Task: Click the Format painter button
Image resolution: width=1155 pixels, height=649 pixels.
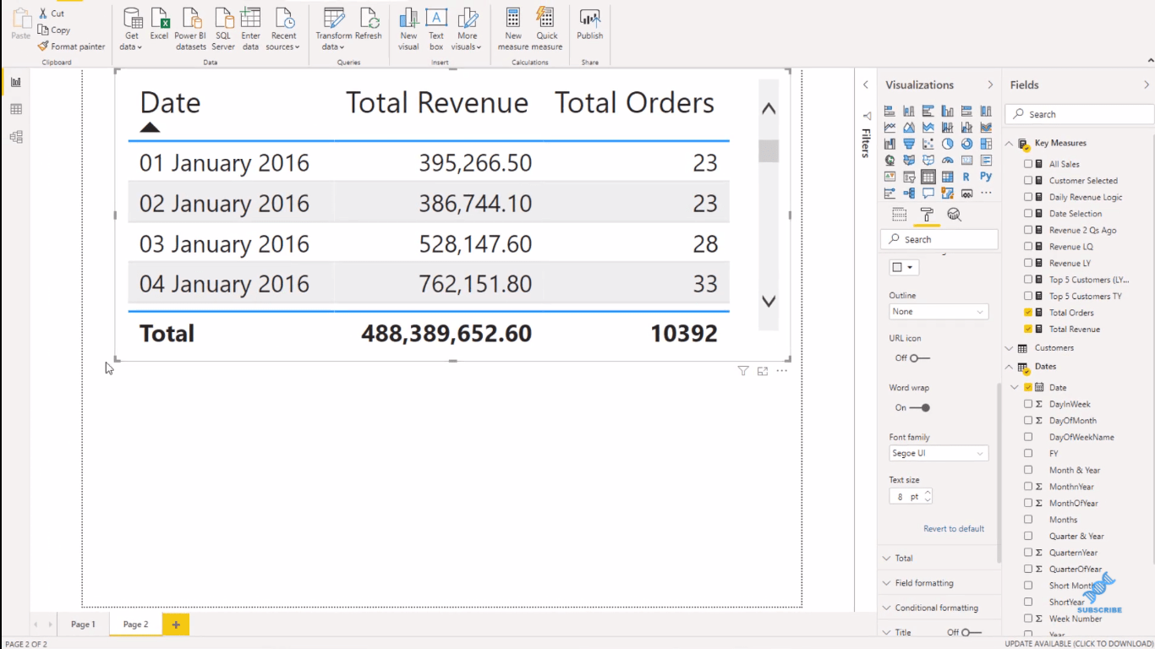Action: pos(73,46)
